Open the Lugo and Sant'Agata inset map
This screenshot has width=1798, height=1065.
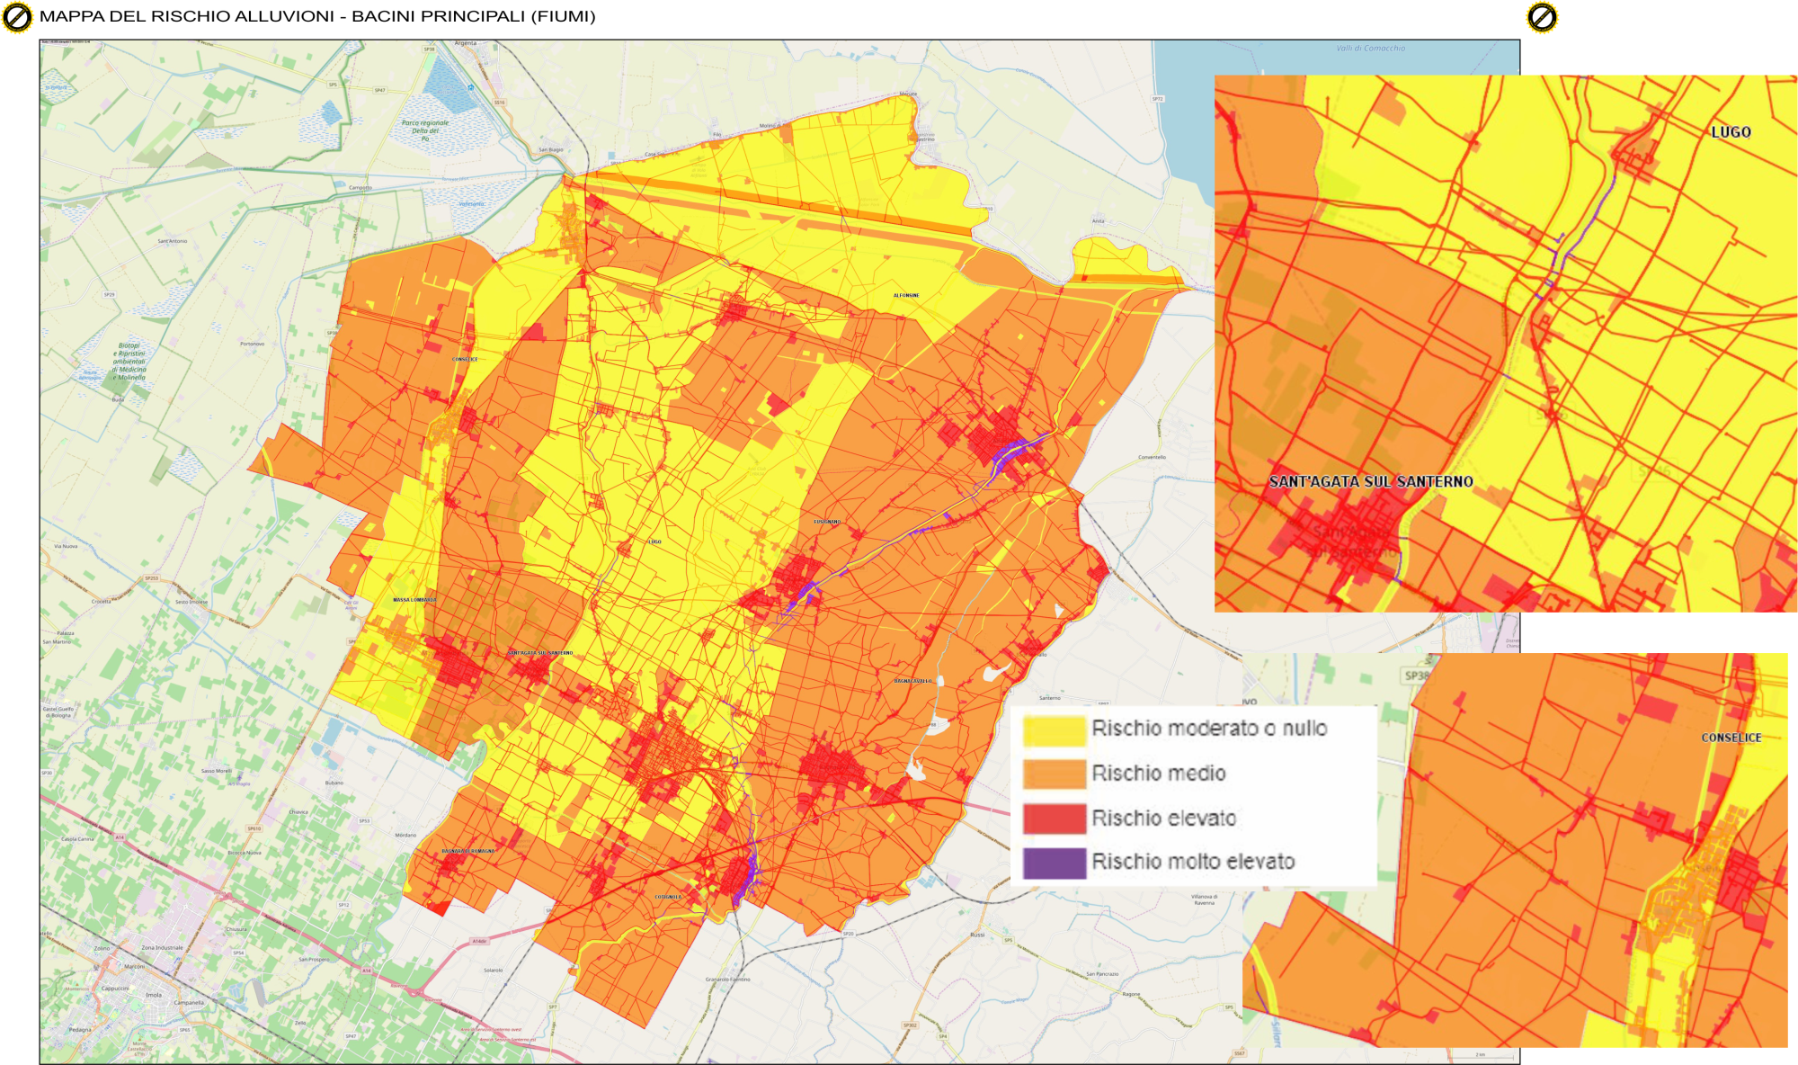(x=1506, y=344)
